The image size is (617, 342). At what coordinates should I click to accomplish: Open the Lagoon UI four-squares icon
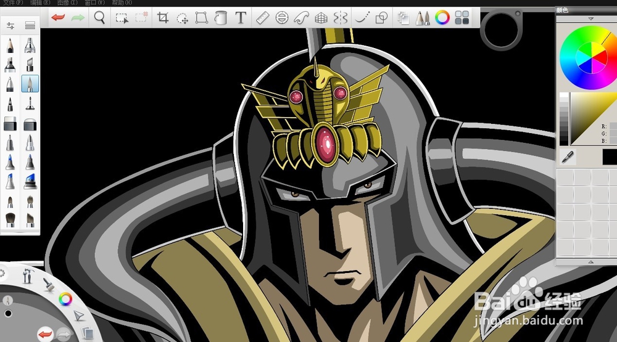(462, 18)
